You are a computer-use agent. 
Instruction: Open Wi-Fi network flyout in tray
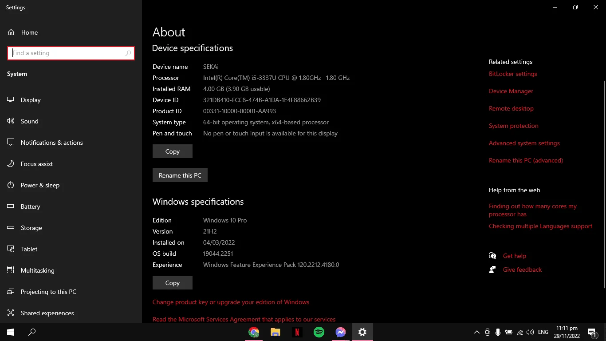coord(519,332)
